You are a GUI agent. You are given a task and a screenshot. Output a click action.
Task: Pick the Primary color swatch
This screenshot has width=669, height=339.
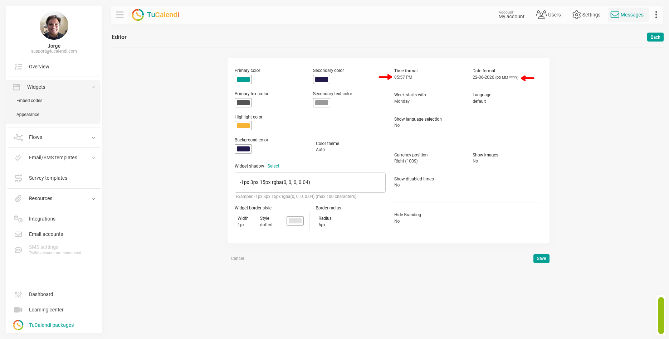pyautogui.click(x=243, y=79)
